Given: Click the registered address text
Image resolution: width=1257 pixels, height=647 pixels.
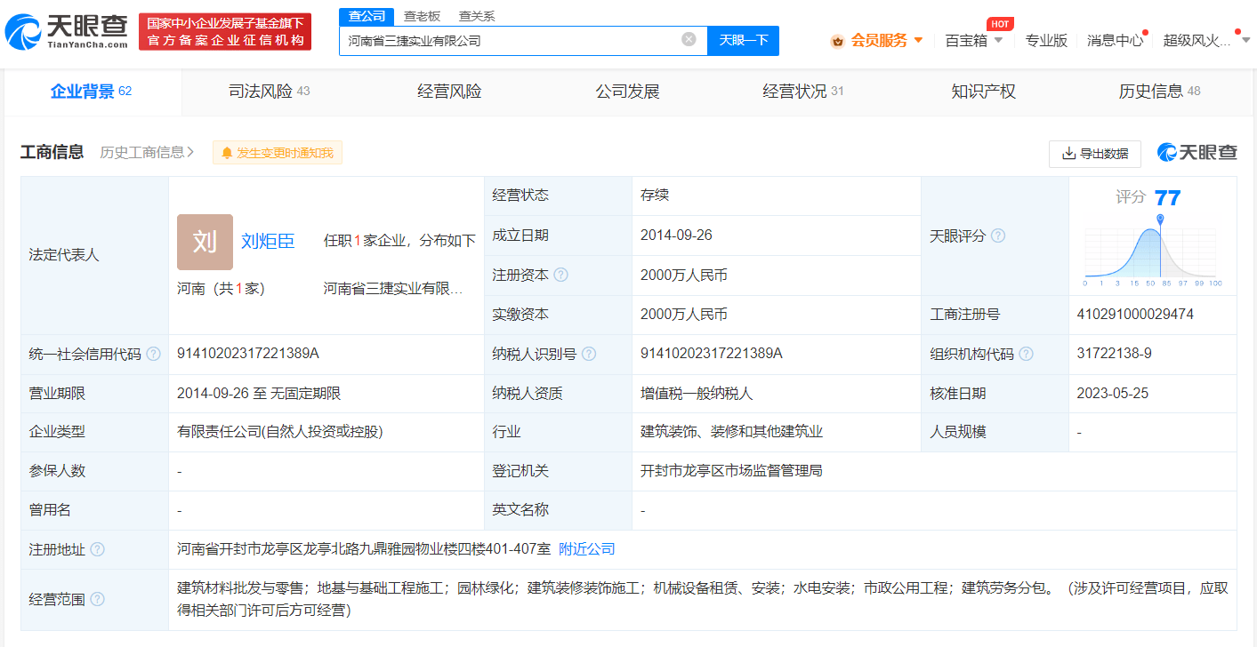Looking at the screenshot, I should click(x=364, y=549).
